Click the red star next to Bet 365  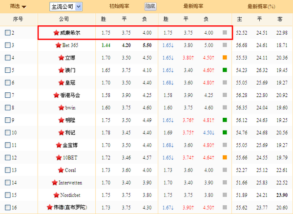click(x=58, y=45)
